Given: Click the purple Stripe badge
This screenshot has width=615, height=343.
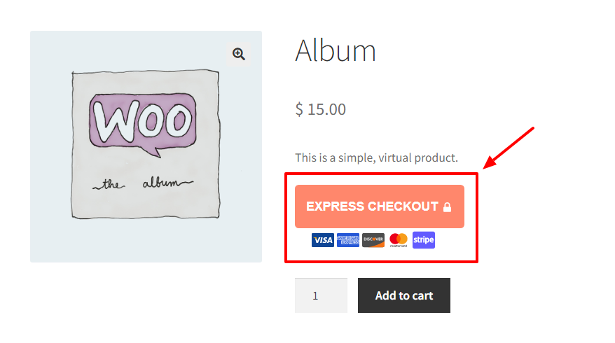Looking at the screenshot, I should 424,240.
